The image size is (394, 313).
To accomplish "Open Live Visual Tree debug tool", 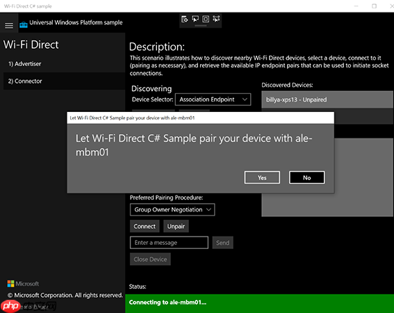I will (185, 19).
